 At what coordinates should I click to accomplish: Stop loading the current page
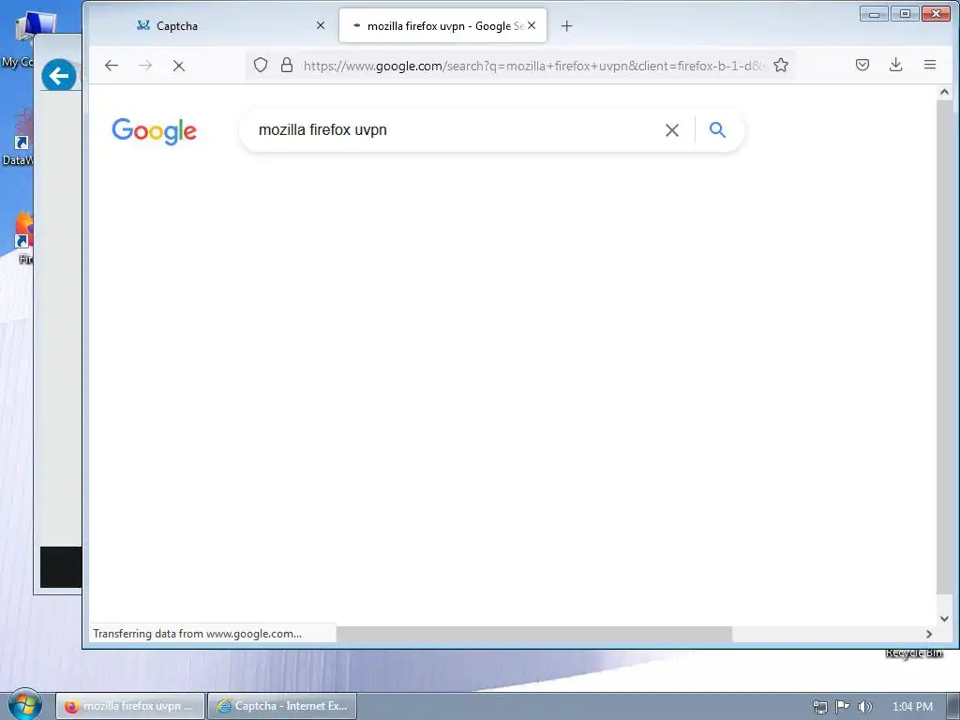point(179,66)
